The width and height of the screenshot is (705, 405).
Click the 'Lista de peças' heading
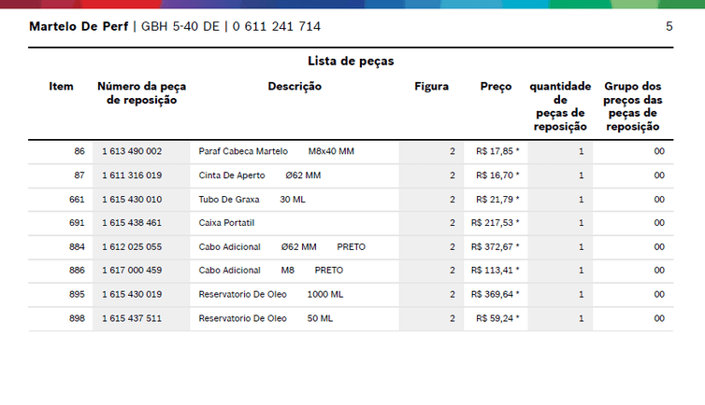pos(351,62)
